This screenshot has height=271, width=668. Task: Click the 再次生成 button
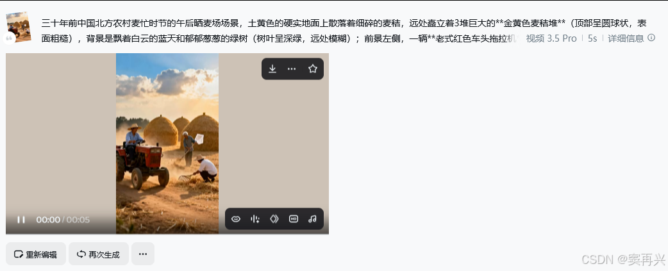pyautogui.click(x=99, y=254)
